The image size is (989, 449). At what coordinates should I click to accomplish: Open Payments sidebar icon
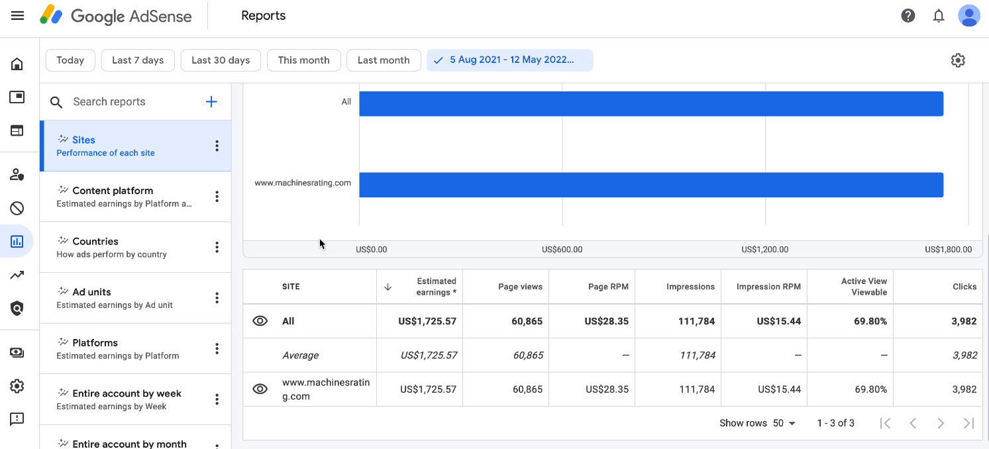[x=17, y=352]
